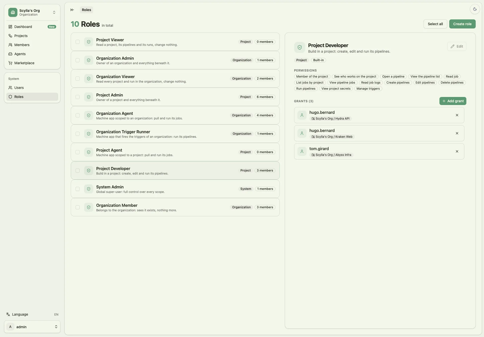Check the Project Viewer role checkbox
The image size is (484, 337).
(78, 42)
